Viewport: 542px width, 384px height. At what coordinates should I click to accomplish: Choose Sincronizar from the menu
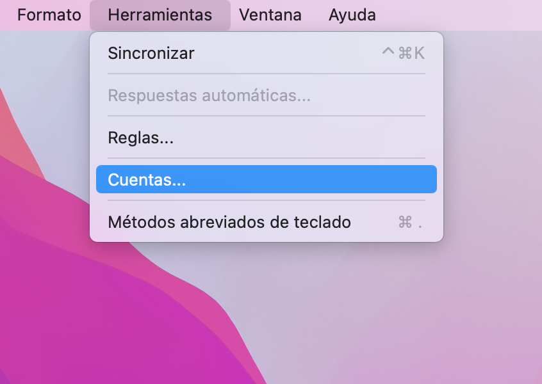267,53
